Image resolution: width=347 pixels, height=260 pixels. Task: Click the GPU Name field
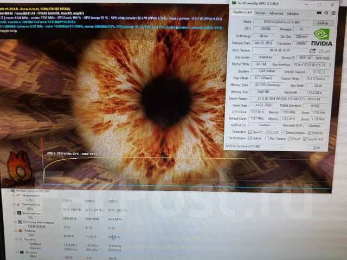[x=281, y=22]
